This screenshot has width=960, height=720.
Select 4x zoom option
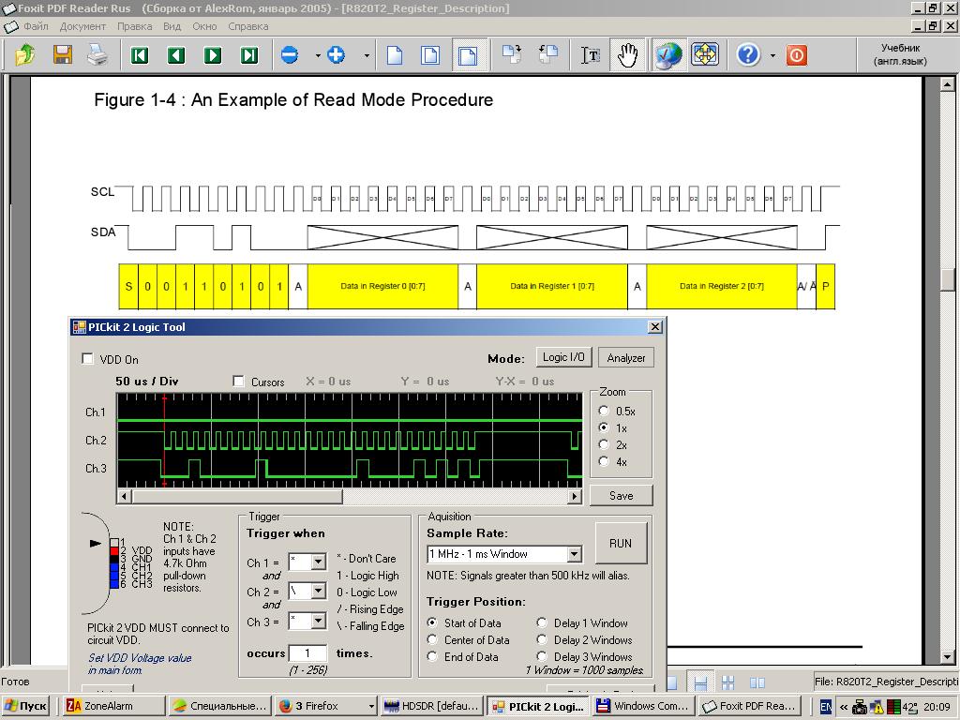(x=604, y=461)
